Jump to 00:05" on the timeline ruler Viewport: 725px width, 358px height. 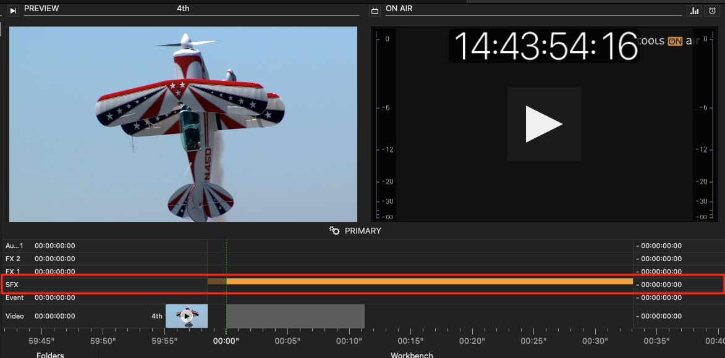[287, 341]
